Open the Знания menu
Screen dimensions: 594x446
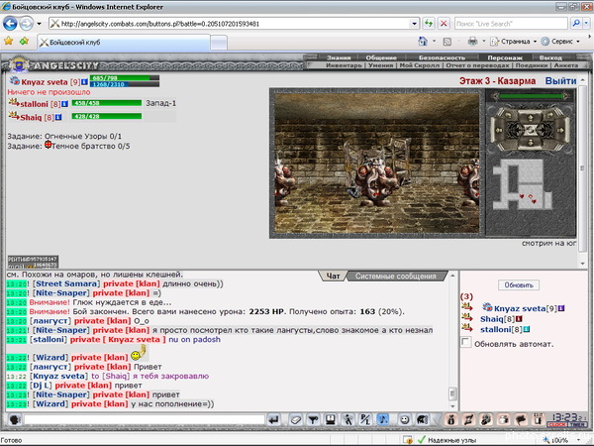tap(339, 57)
